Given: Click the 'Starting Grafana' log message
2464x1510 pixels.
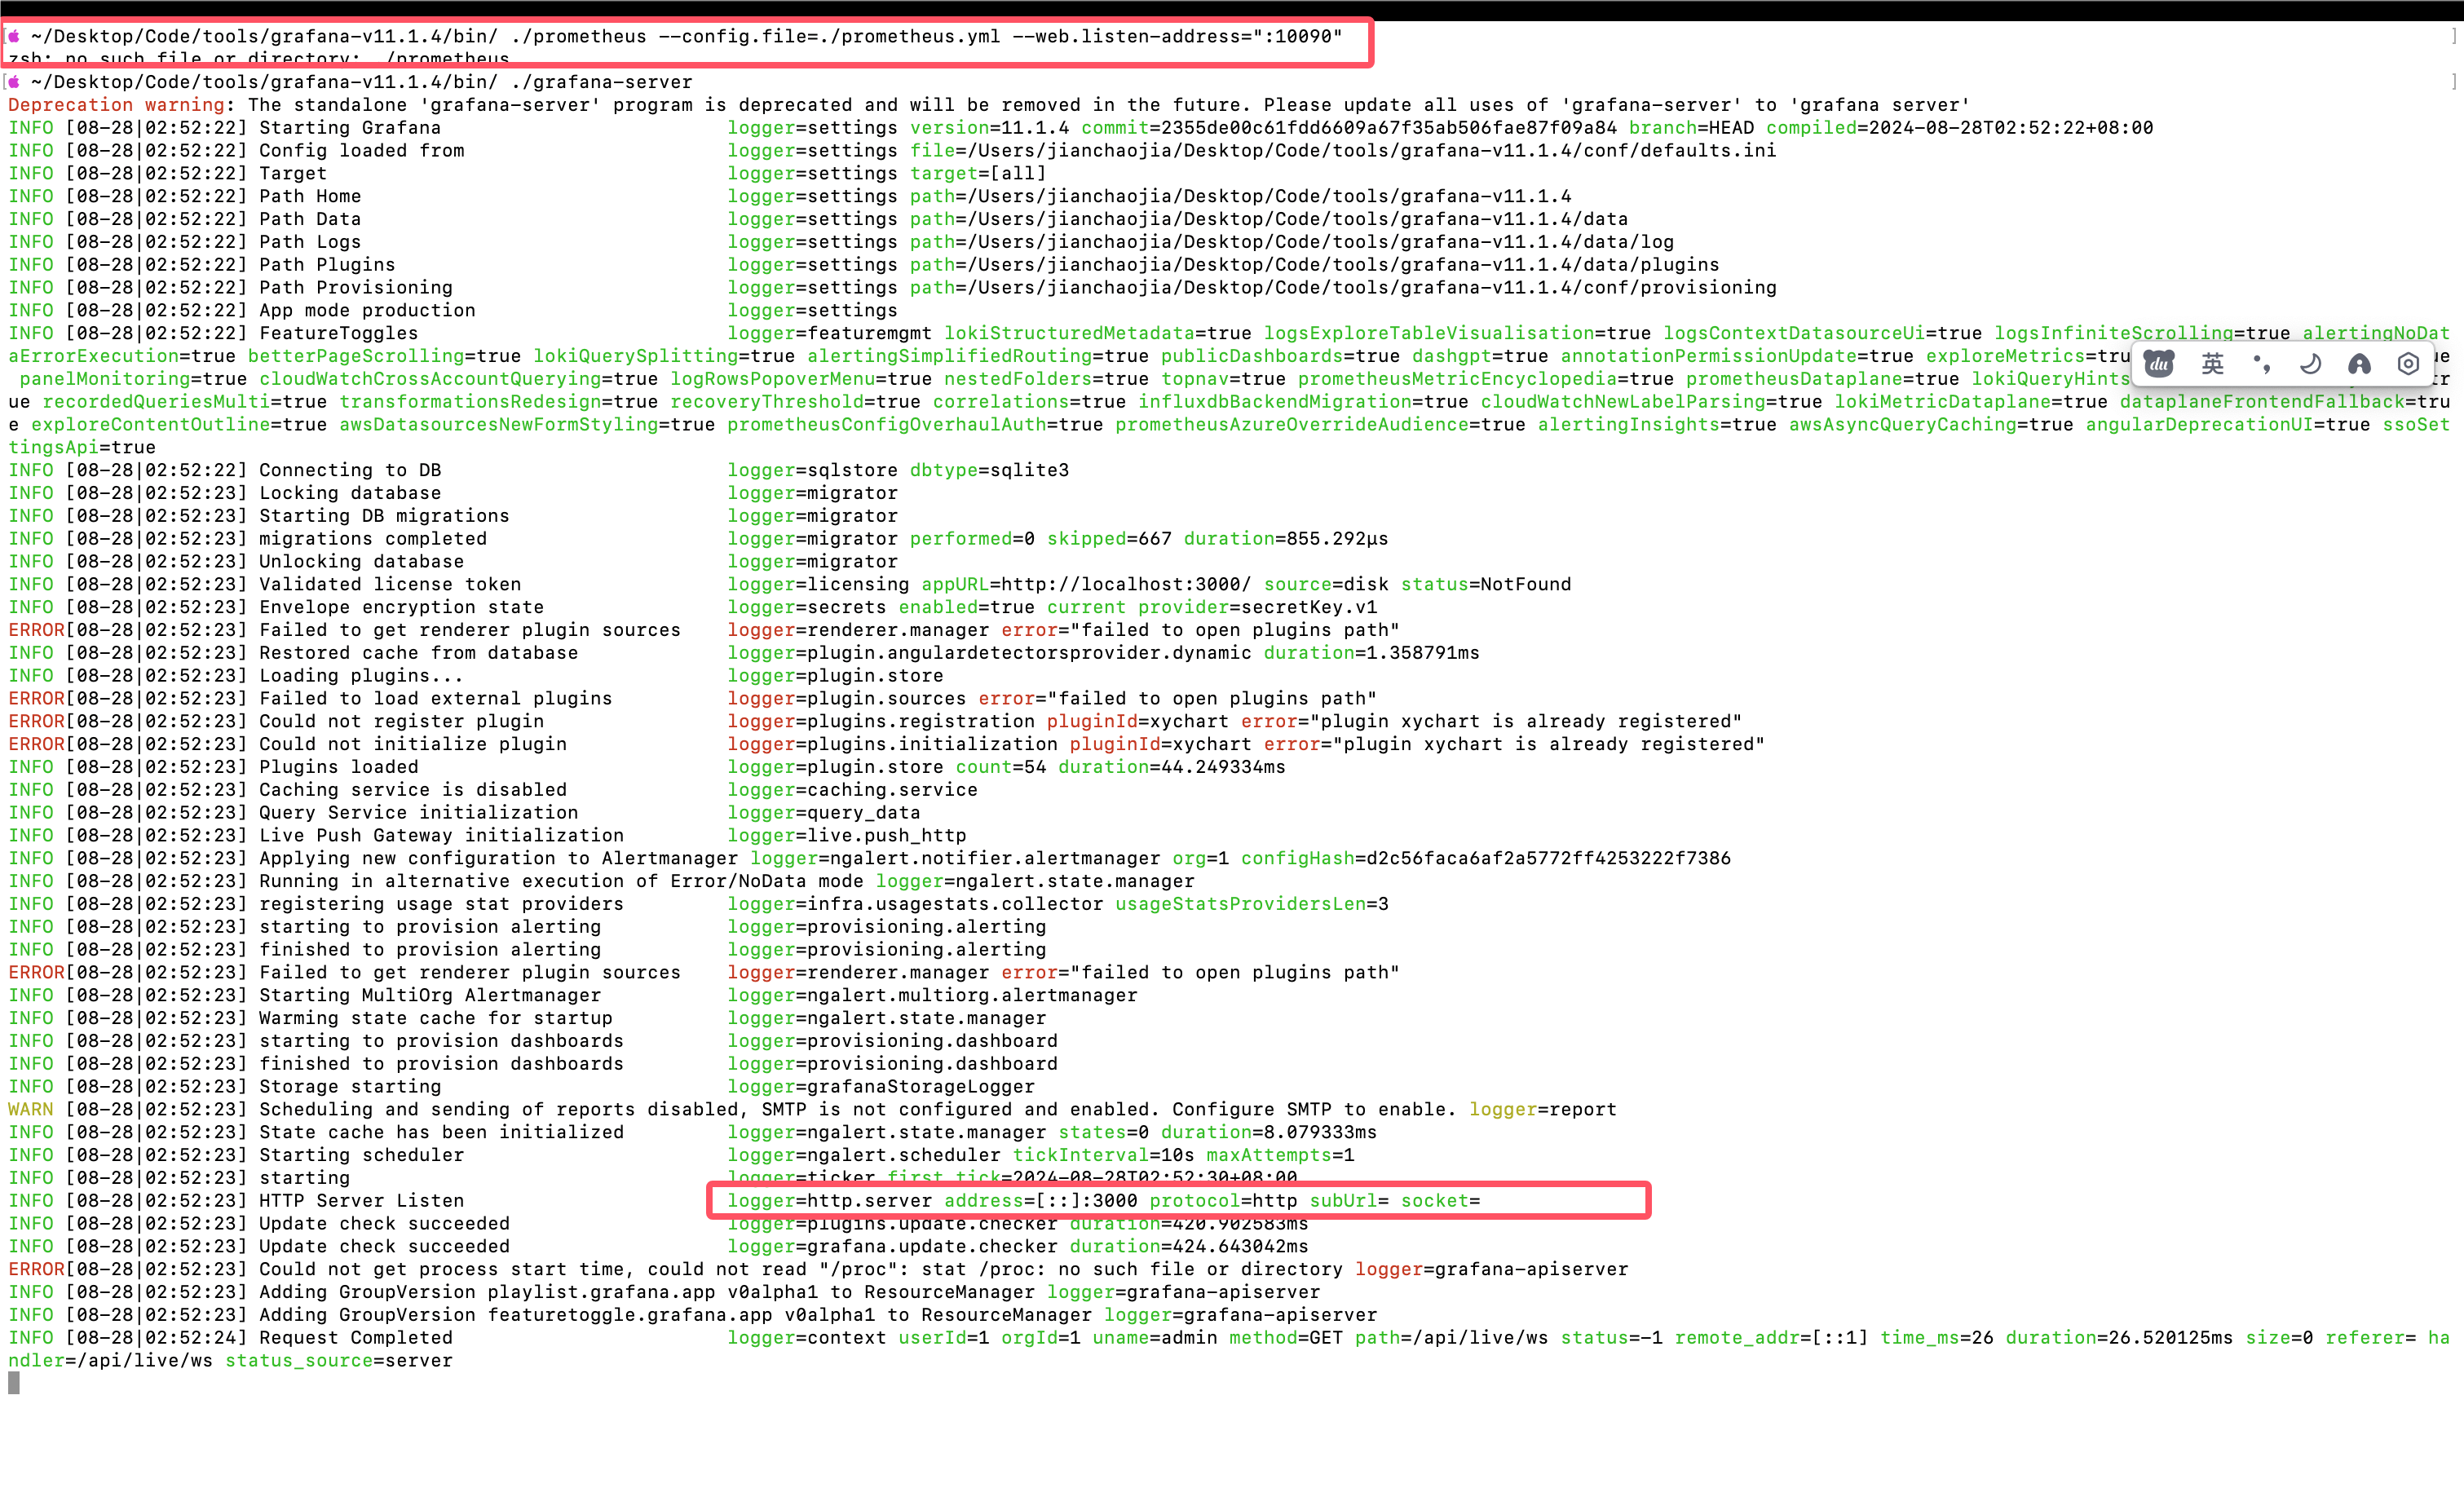Looking at the screenshot, I should [350, 128].
